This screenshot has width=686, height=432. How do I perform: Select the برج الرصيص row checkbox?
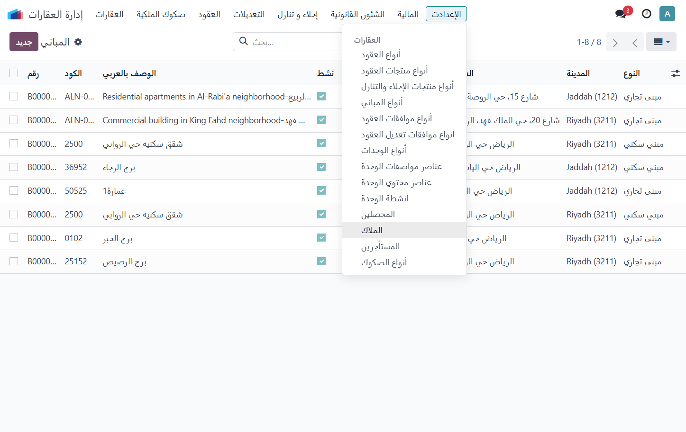point(14,261)
